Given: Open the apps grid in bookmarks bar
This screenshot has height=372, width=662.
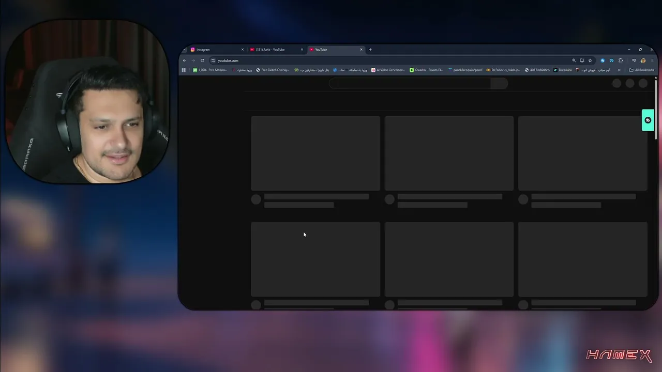Looking at the screenshot, I should pos(184,70).
